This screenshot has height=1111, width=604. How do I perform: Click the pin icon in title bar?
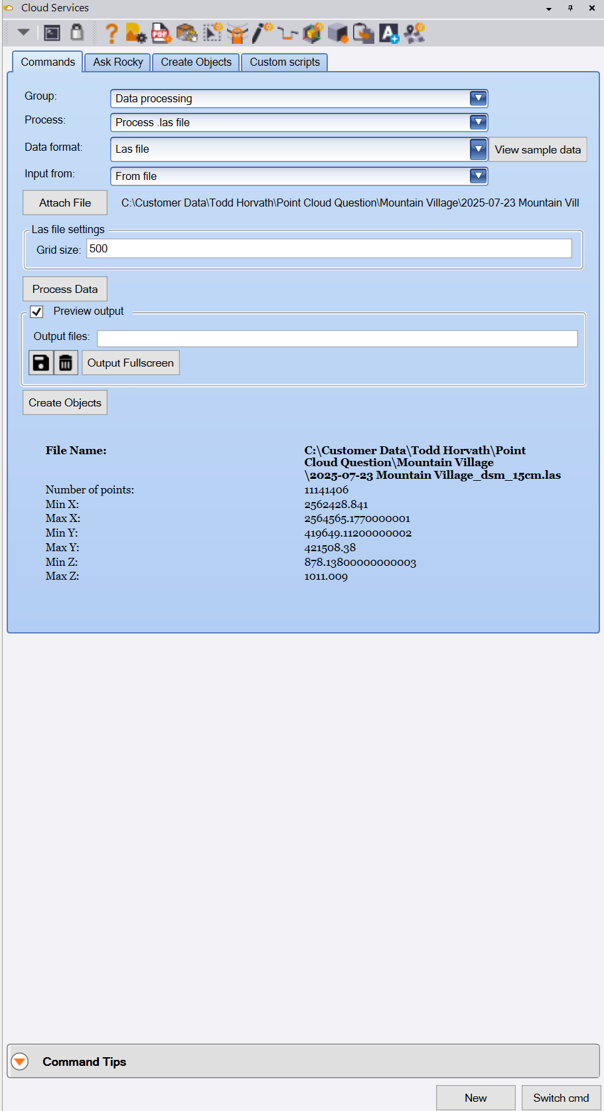tap(570, 8)
